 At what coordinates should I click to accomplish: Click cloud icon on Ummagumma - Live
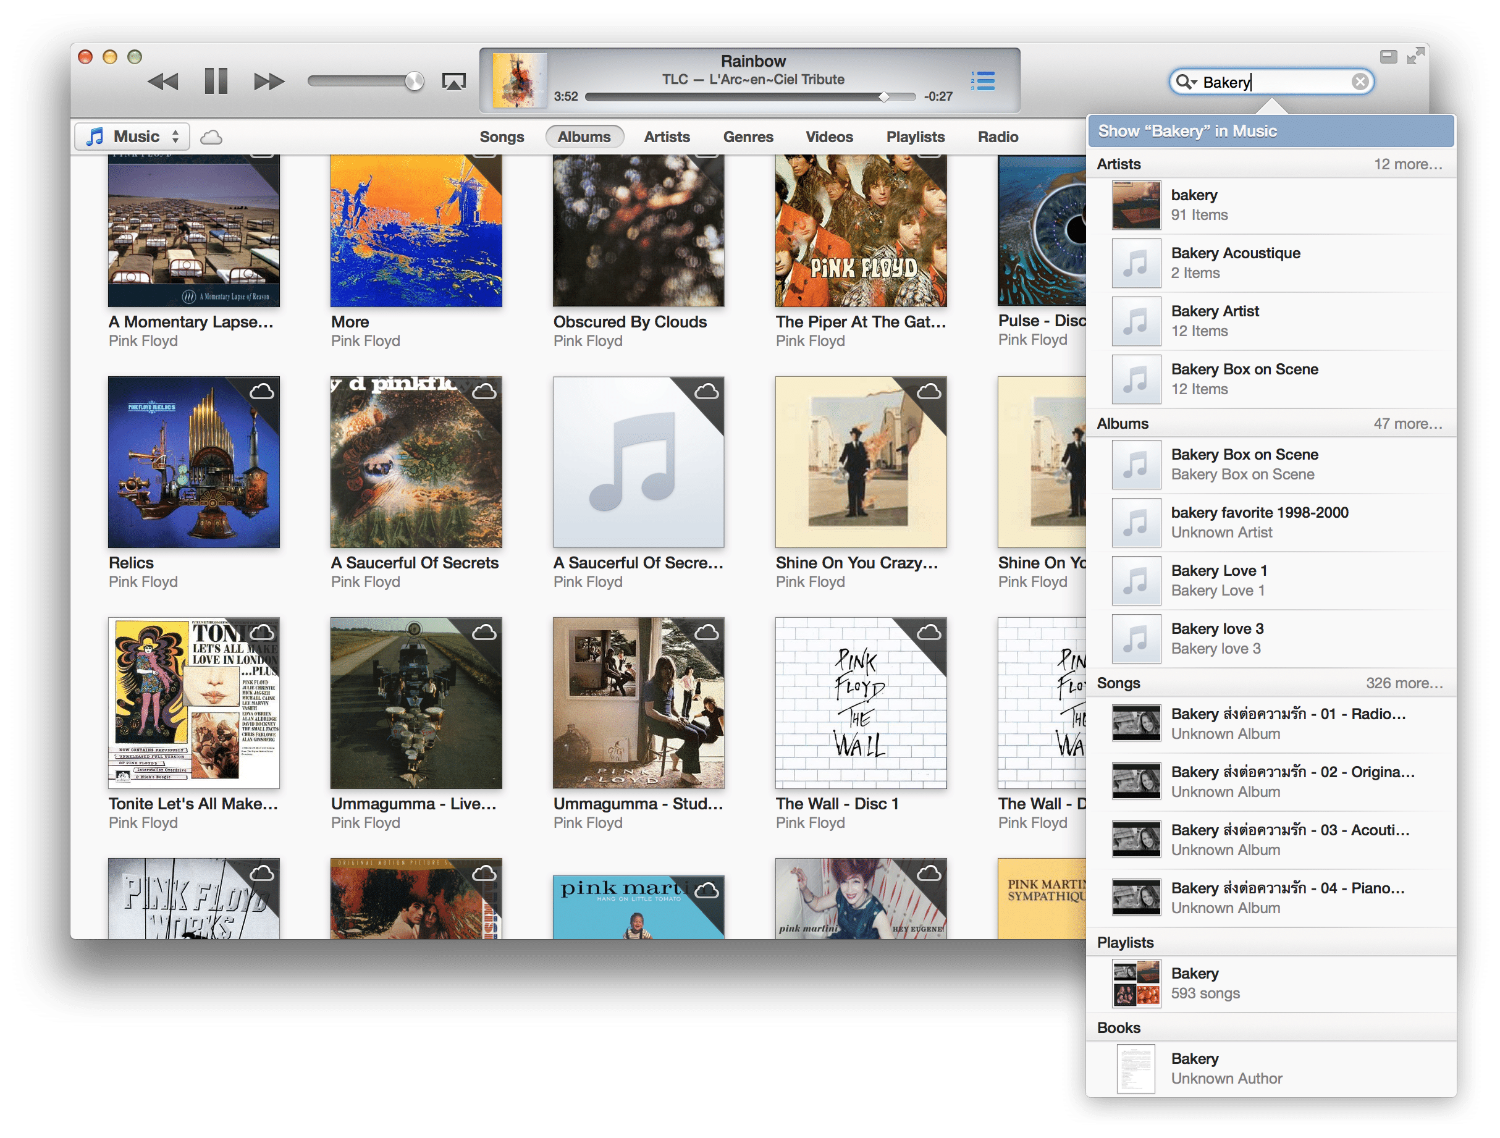[x=485, y=633]
